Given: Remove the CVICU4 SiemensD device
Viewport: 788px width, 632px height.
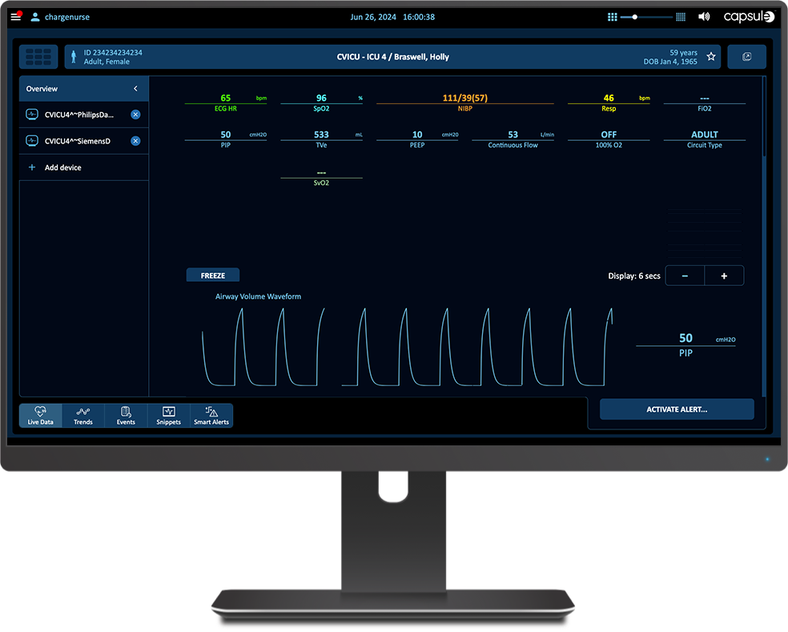Looking at the screenshot, I should click(135, 141).
